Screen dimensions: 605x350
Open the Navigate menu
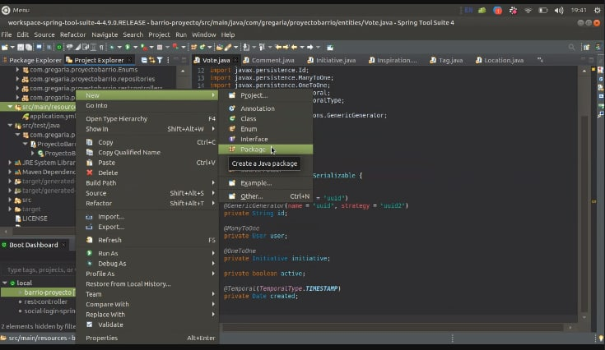pos(105,35)
